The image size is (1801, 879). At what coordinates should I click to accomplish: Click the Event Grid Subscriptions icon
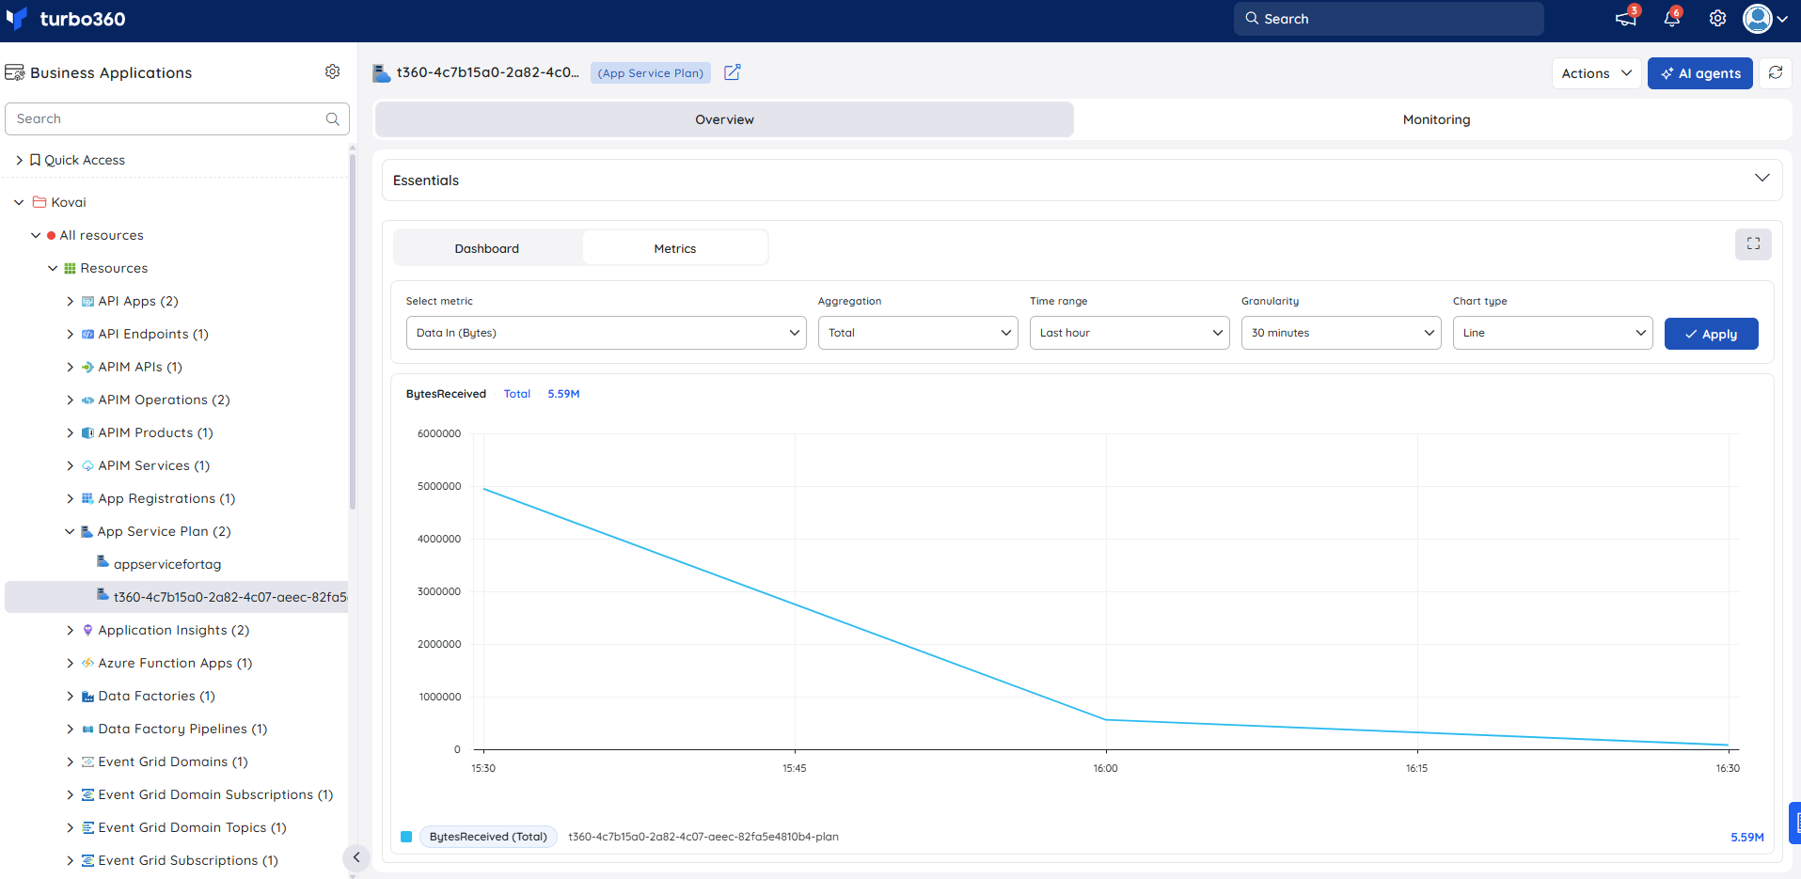click(87, 860)
